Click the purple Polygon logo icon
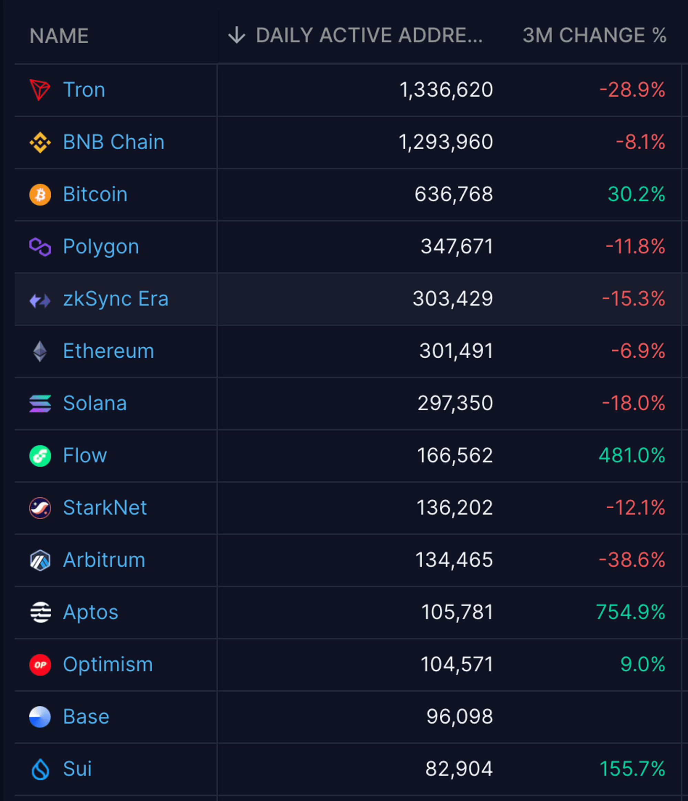This screenshot has height=801, width=688. [x=40, y=247]
